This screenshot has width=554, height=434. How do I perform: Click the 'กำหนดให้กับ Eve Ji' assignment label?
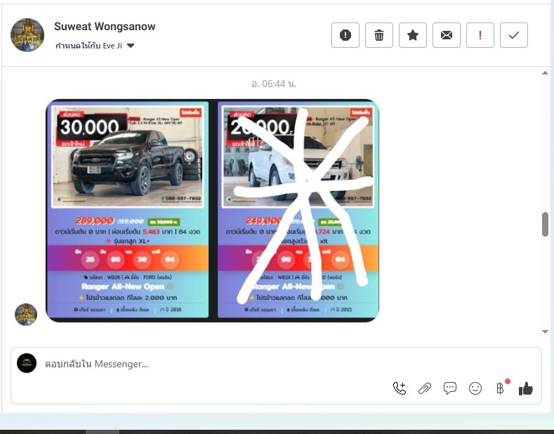click(x=88, y=46)
